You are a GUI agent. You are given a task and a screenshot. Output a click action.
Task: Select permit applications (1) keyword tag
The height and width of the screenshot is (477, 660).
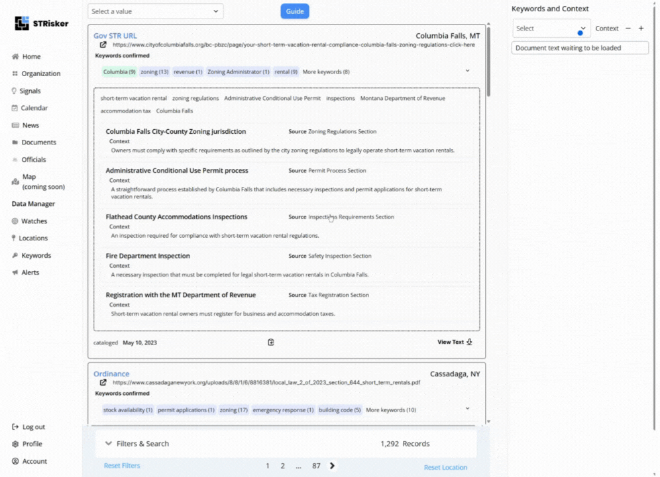pyautogui.click(x=186, y=409)
